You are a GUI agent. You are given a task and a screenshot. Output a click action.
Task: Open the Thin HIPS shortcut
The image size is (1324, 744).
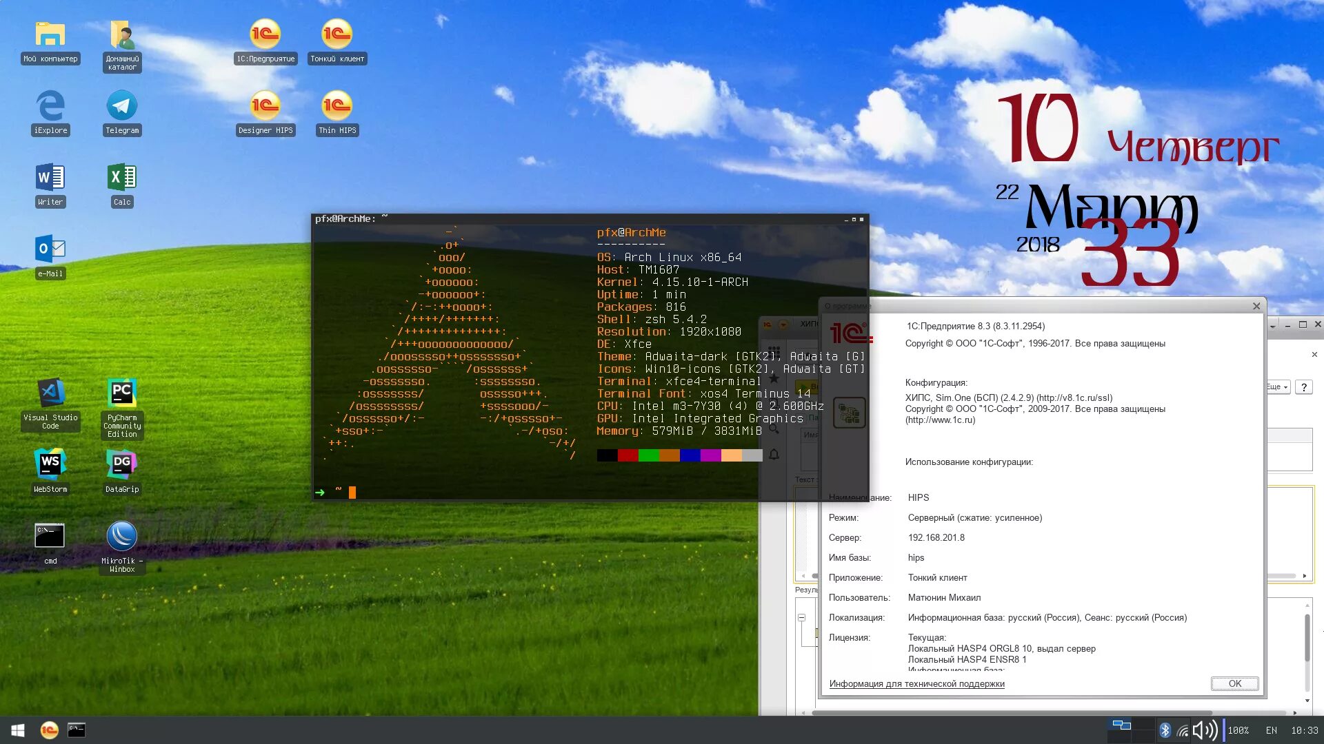click(337, 114)
